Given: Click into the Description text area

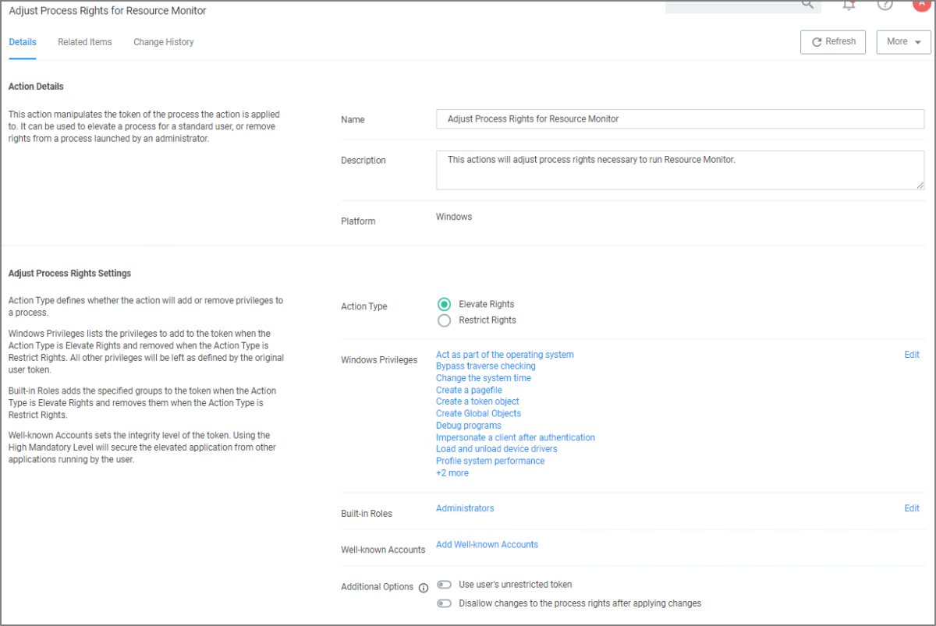Looking at the screenshot, I should pos(679,170).
